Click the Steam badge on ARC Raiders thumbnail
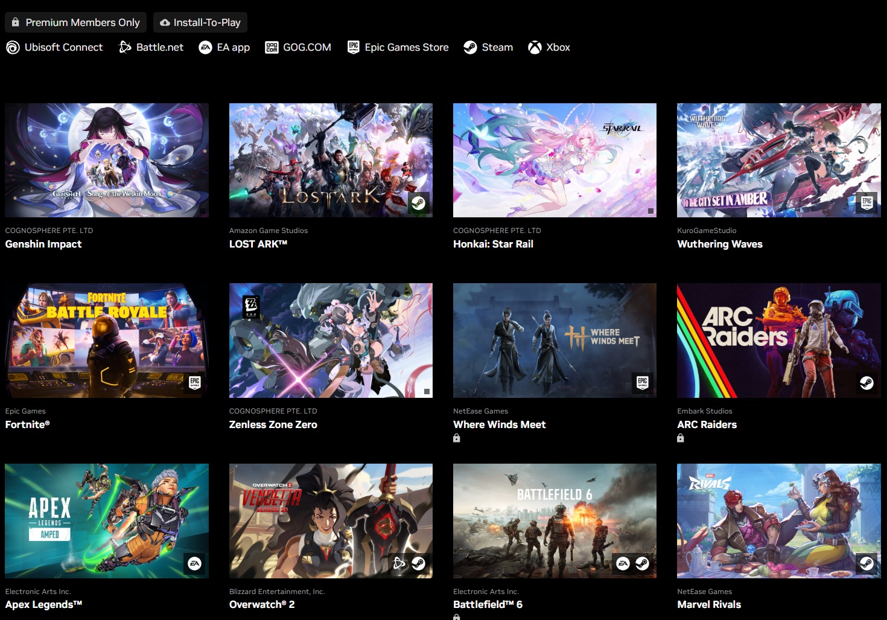 [x=866, y=383]
